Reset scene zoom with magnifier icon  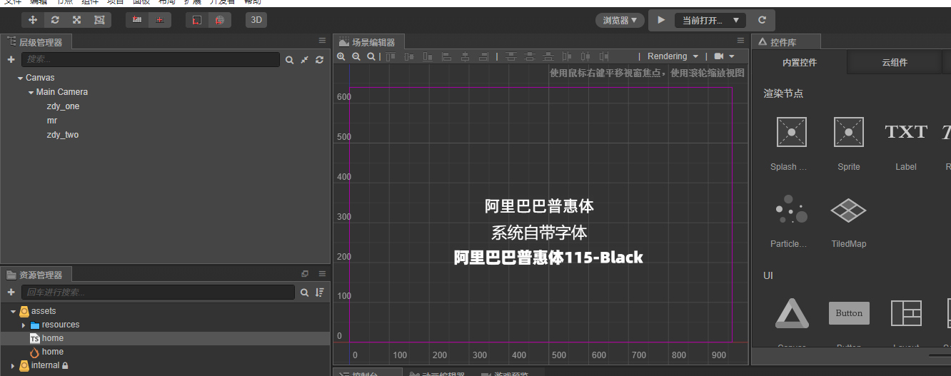[x=371, y=56]
